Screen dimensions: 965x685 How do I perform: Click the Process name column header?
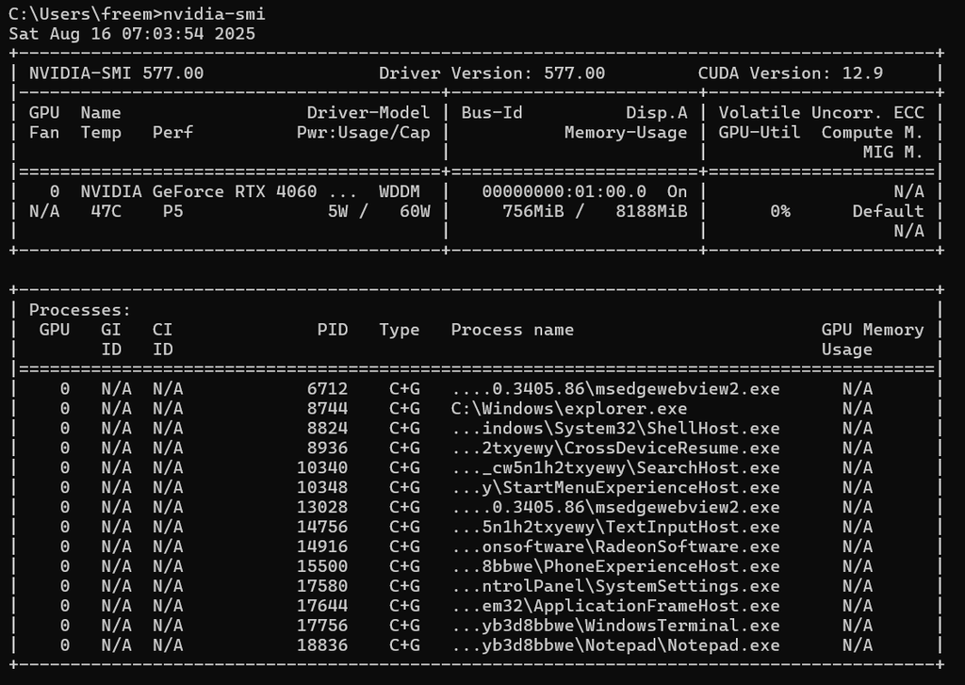pyautogui.click(x=512, y=330)
